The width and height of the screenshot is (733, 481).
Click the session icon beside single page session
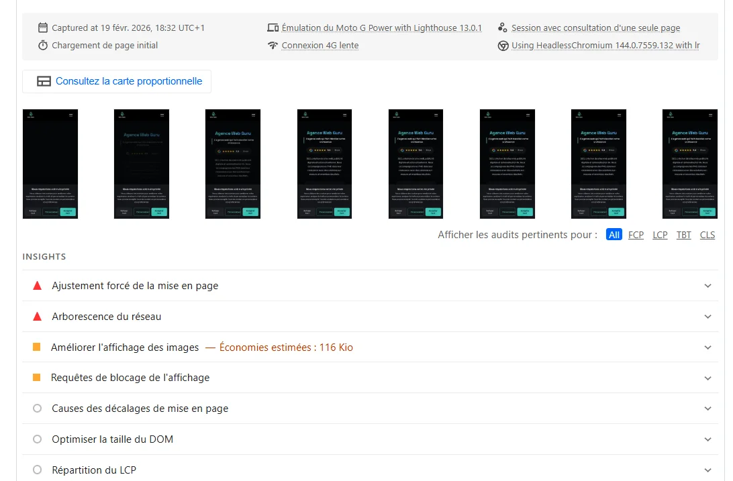[x=503, y=28]
